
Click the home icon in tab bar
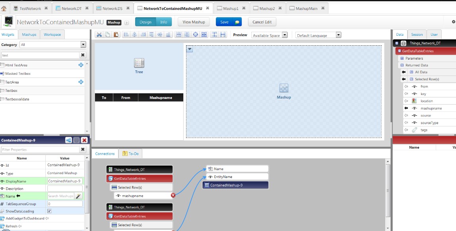(x=4, y=8)
